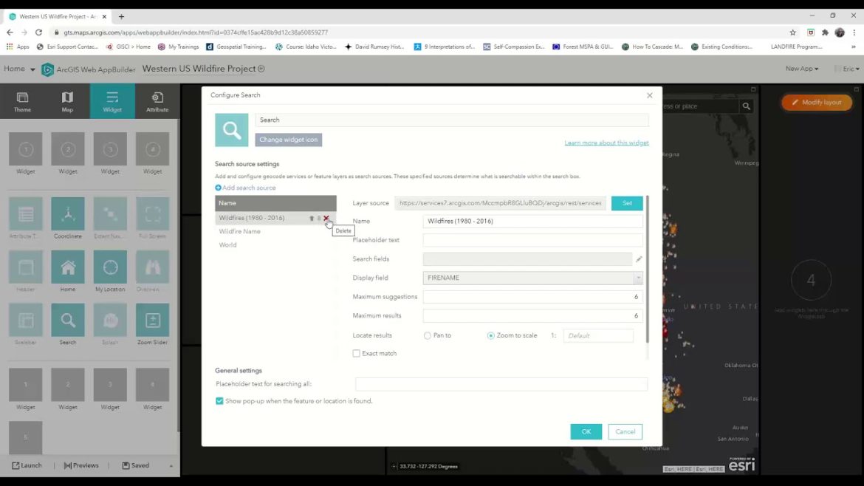Click the Change widget icon button

(288, 140)
